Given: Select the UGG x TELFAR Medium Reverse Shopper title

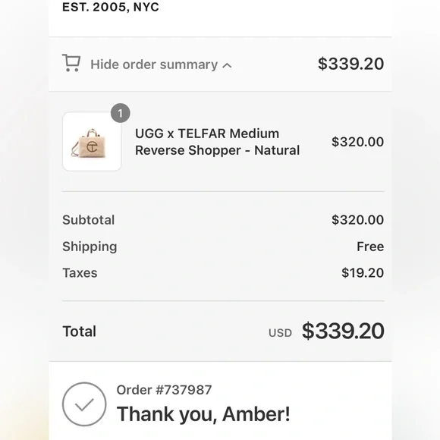Looking at the screenshot, I should [x=218, y=142].
